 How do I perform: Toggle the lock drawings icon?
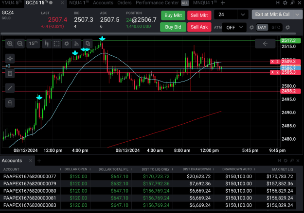coord(10,103)
